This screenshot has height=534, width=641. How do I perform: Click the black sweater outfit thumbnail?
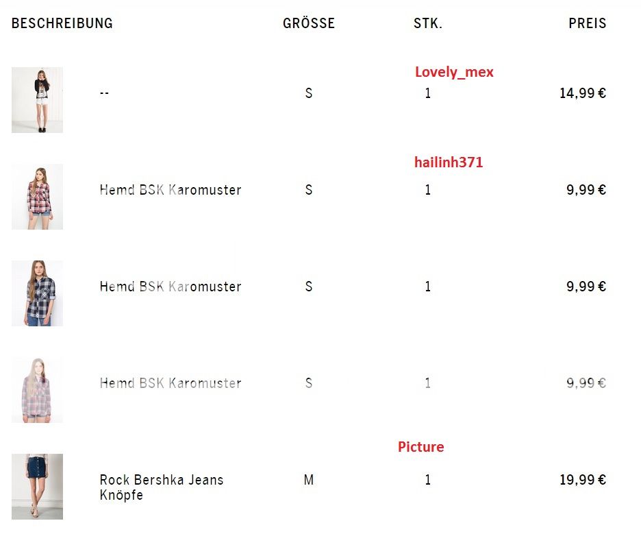coord(37,100)
